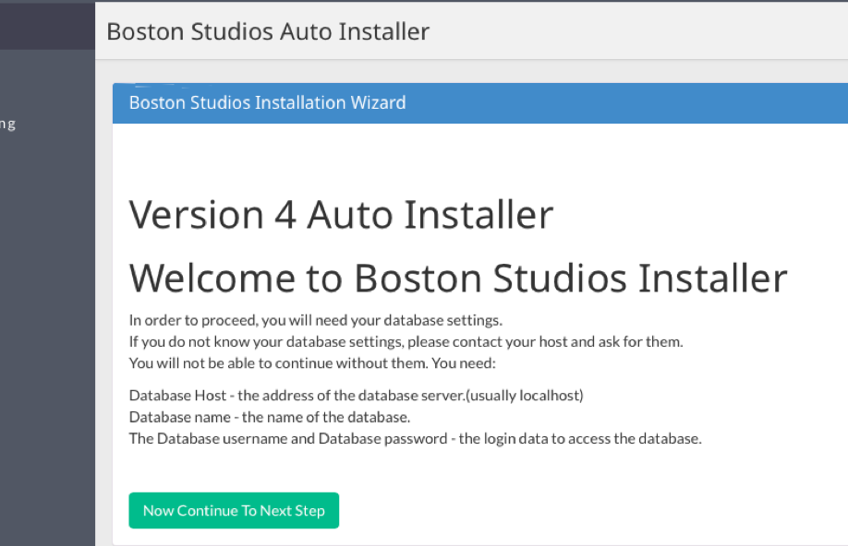Click the empty lower area of left sidebar
The image size is (848, 546).
coord(47,369)
